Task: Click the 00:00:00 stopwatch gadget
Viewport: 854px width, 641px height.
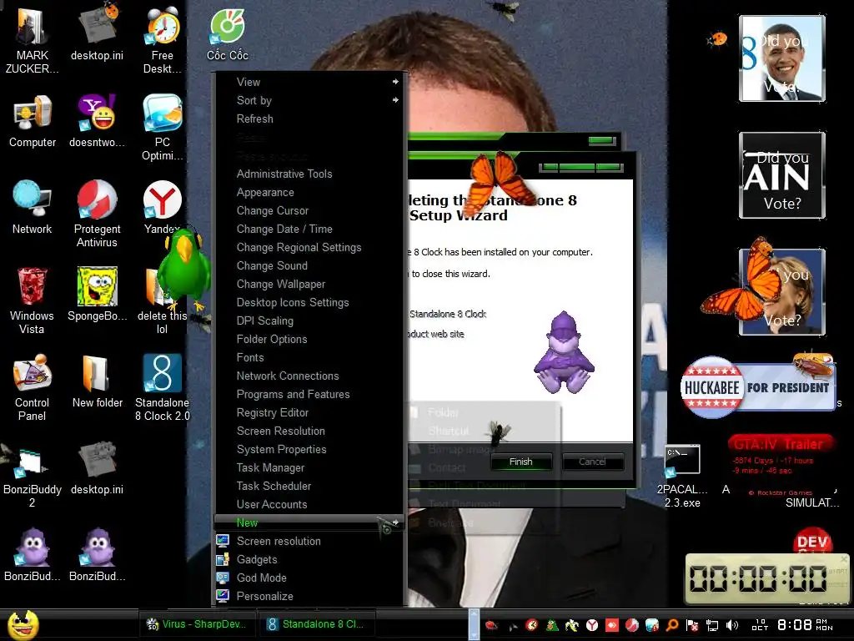Action: [766, 579]
